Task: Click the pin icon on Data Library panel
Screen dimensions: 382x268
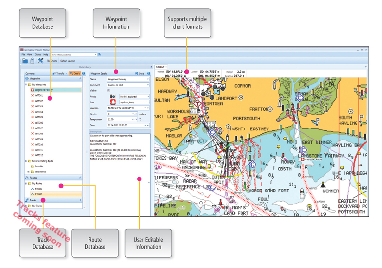Action: coord(151,67)
